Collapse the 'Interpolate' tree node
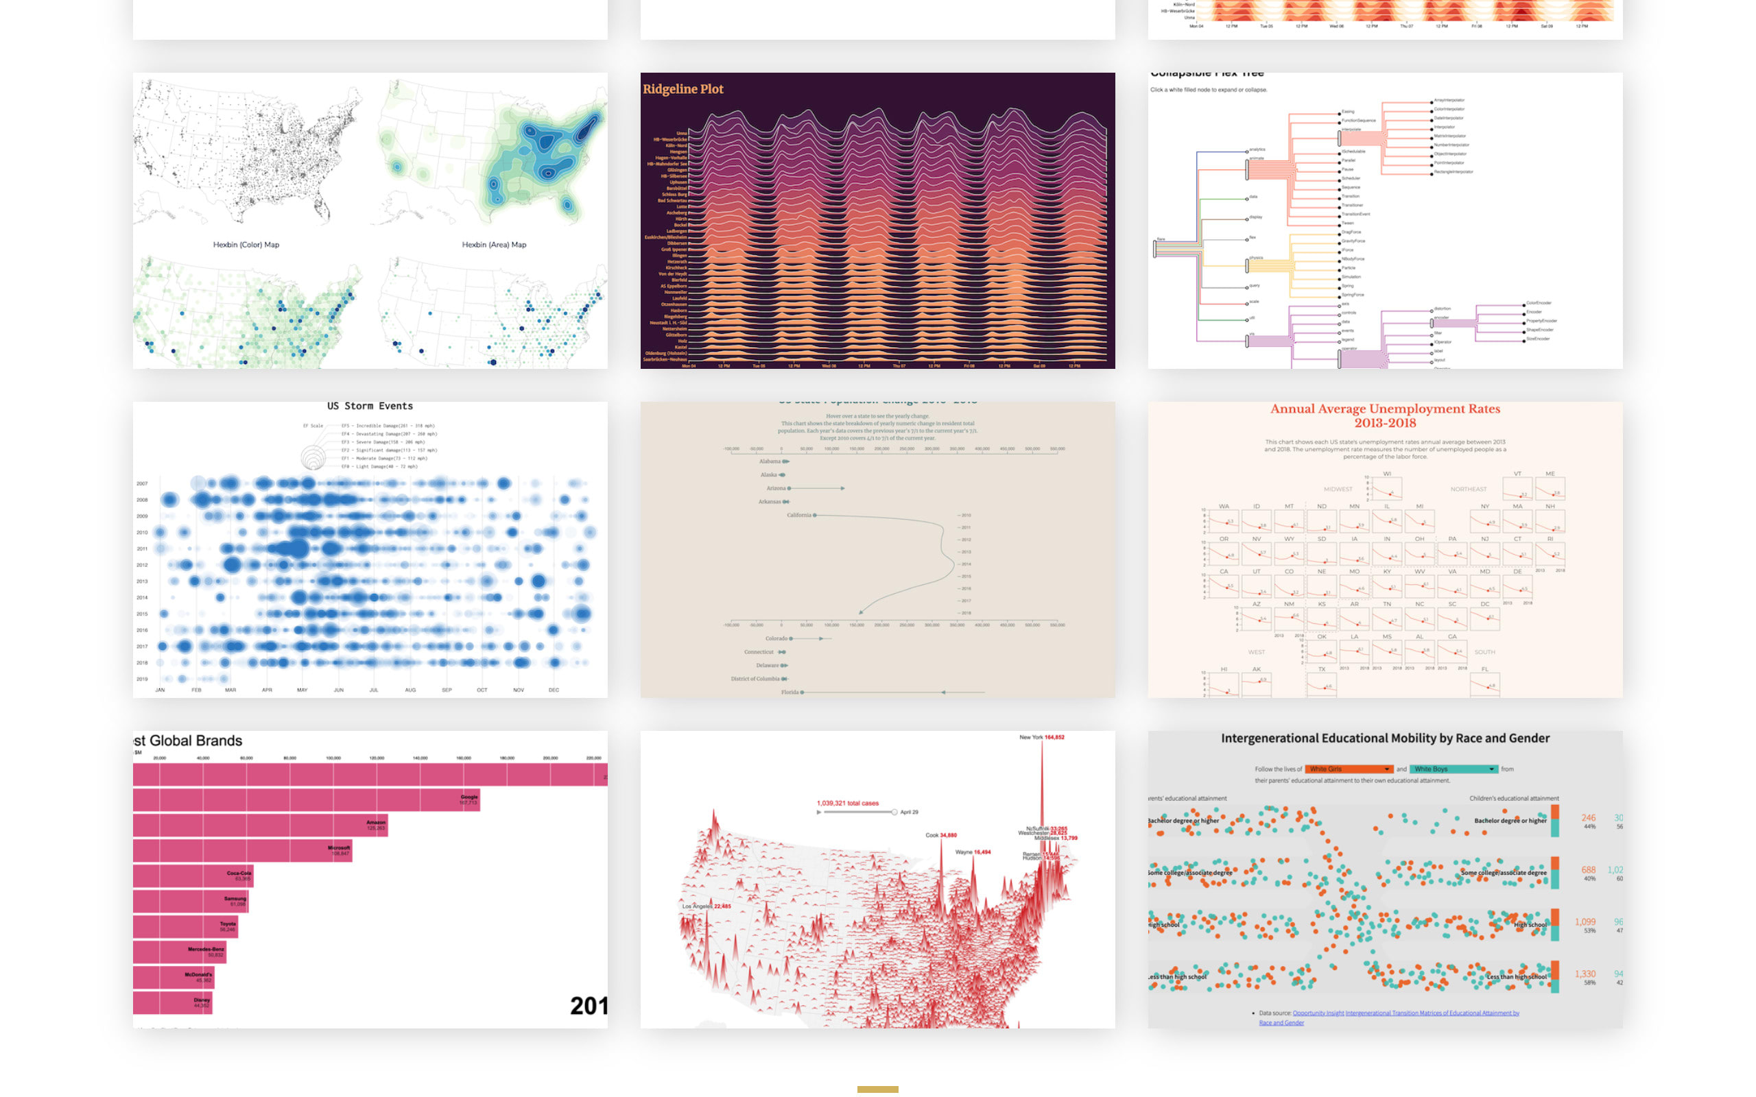The height and width of the screenshot is (1097, 1756). click(1340, 138)
